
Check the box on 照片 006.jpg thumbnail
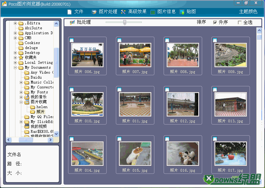pos(71,40)
